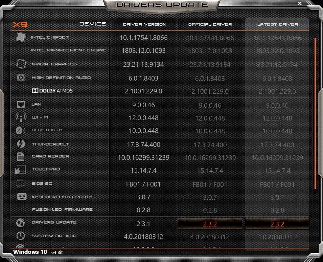Click BIOS EC driver version FB01 / F001
Screen dimensions: 323x262
pos(143,184)
